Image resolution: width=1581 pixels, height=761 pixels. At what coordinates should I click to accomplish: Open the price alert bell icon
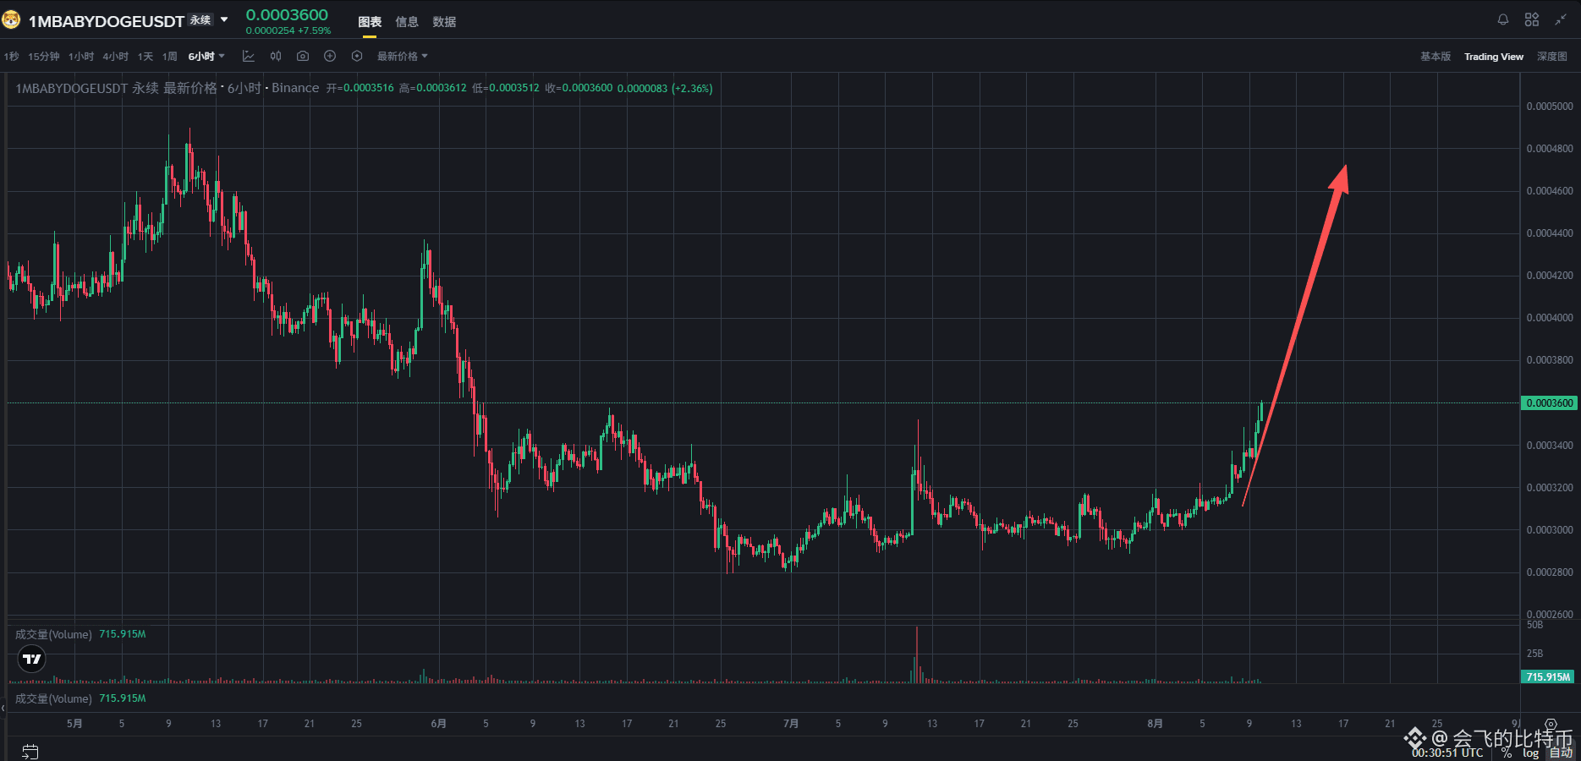point(1503,19)
